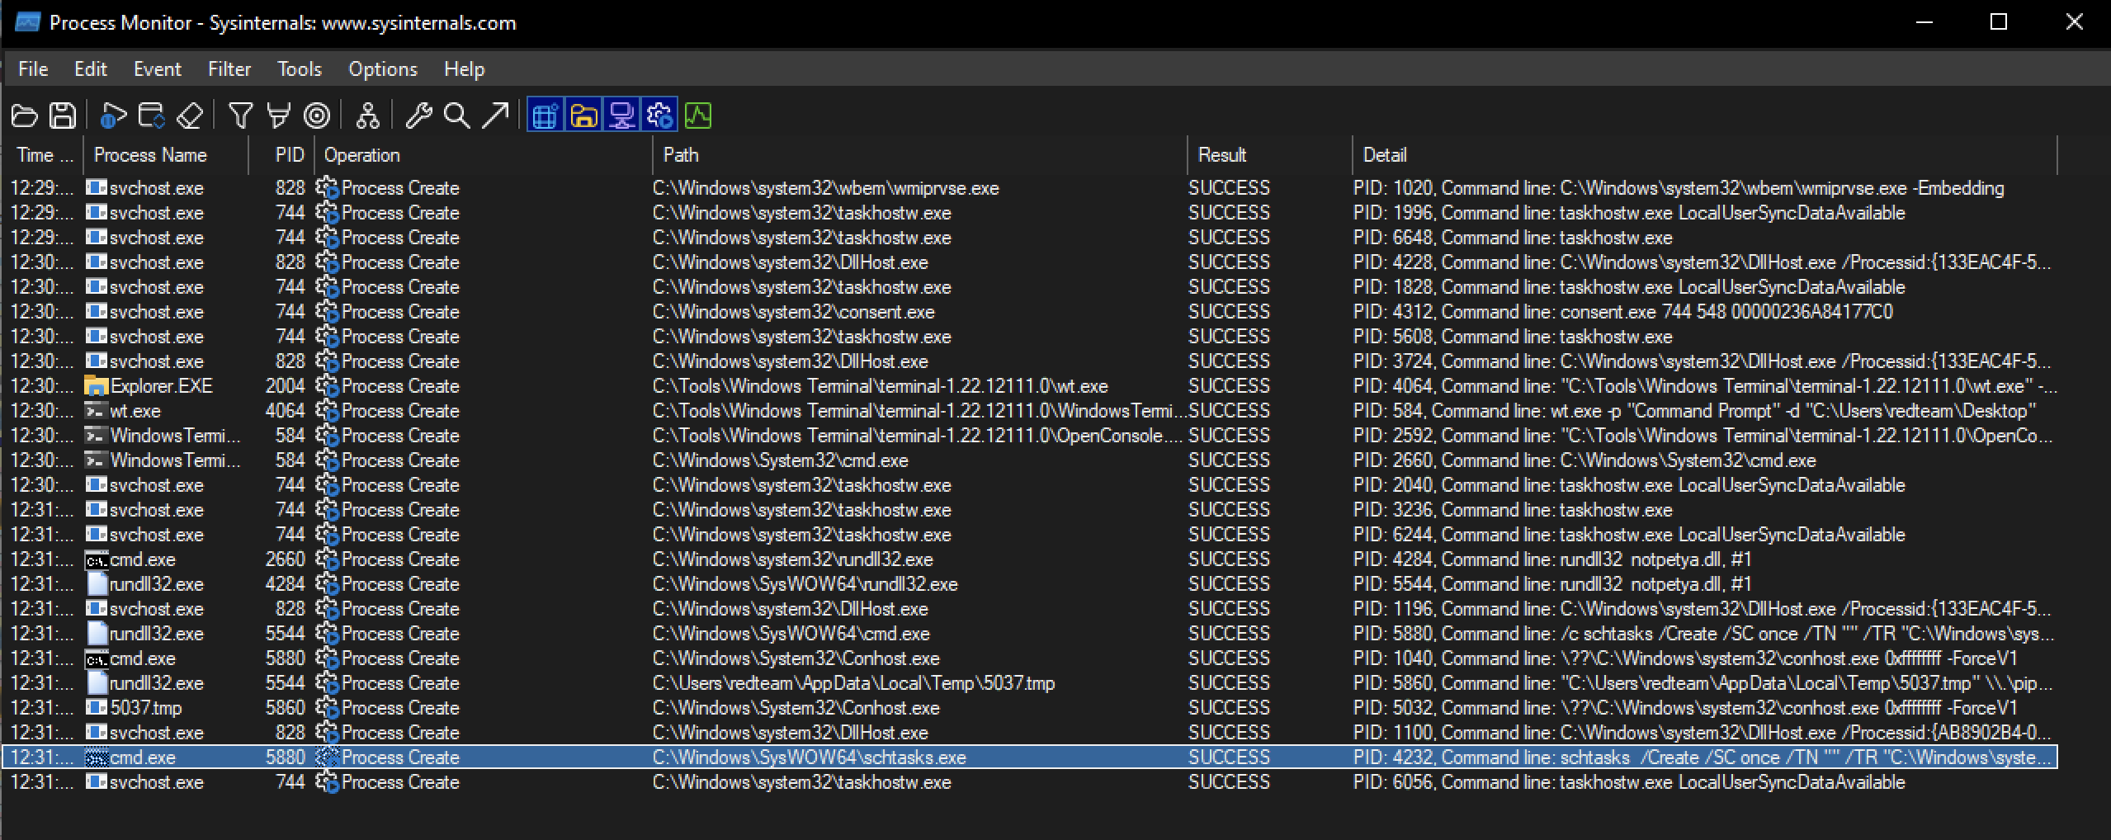Open Find using the magnifying glass icon
Image resolution: width=2111 pixels, height=840 pixels.
[x=456, y=116]
